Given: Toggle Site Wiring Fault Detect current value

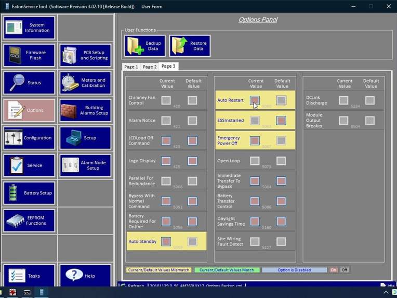Looking at the screenshot, I should pos(255,241).
